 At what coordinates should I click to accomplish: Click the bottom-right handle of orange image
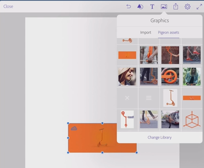(x=137, y=153)
